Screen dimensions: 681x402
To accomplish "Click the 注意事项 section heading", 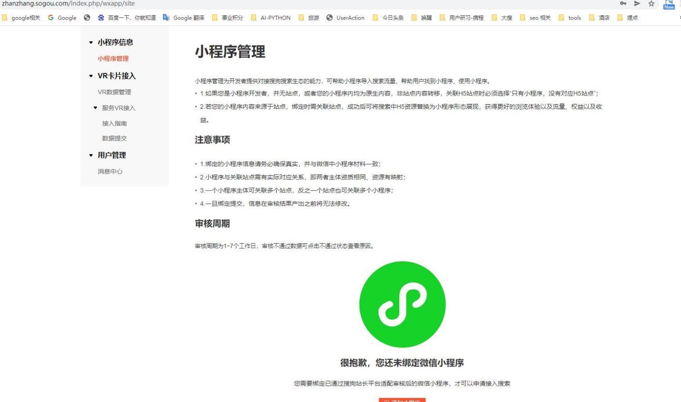I will coord(212,140).
